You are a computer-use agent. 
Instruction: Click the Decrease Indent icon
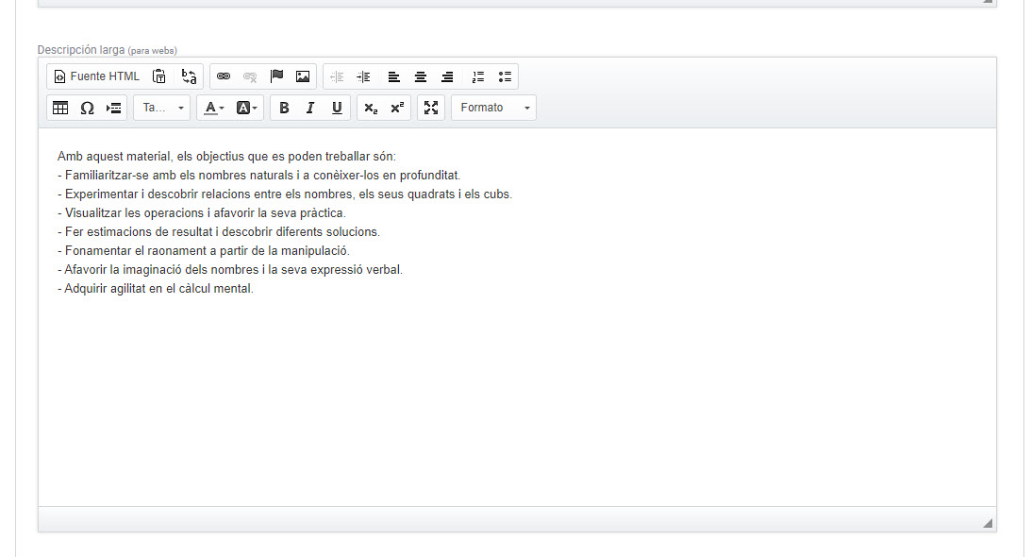pyautogui.click(x=337, y=76)
